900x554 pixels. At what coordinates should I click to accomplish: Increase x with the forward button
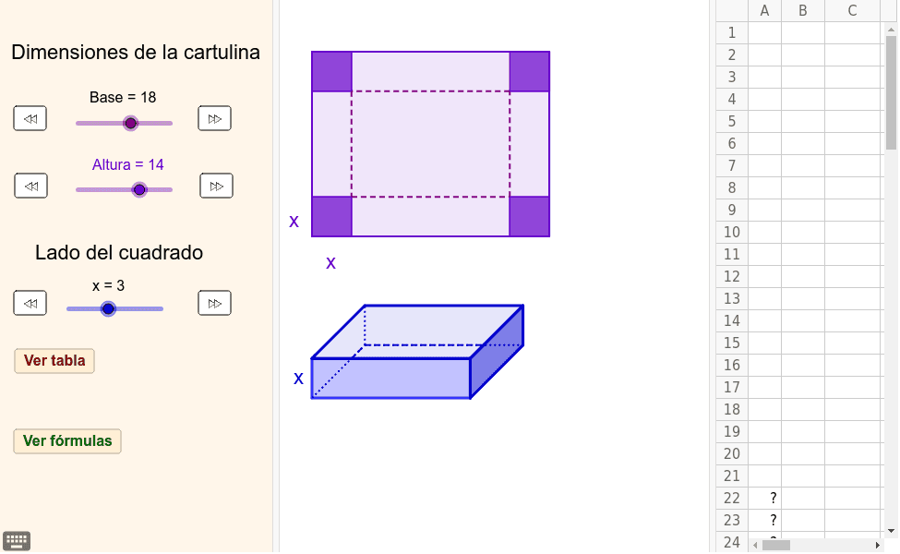click(x=214, y=303)
